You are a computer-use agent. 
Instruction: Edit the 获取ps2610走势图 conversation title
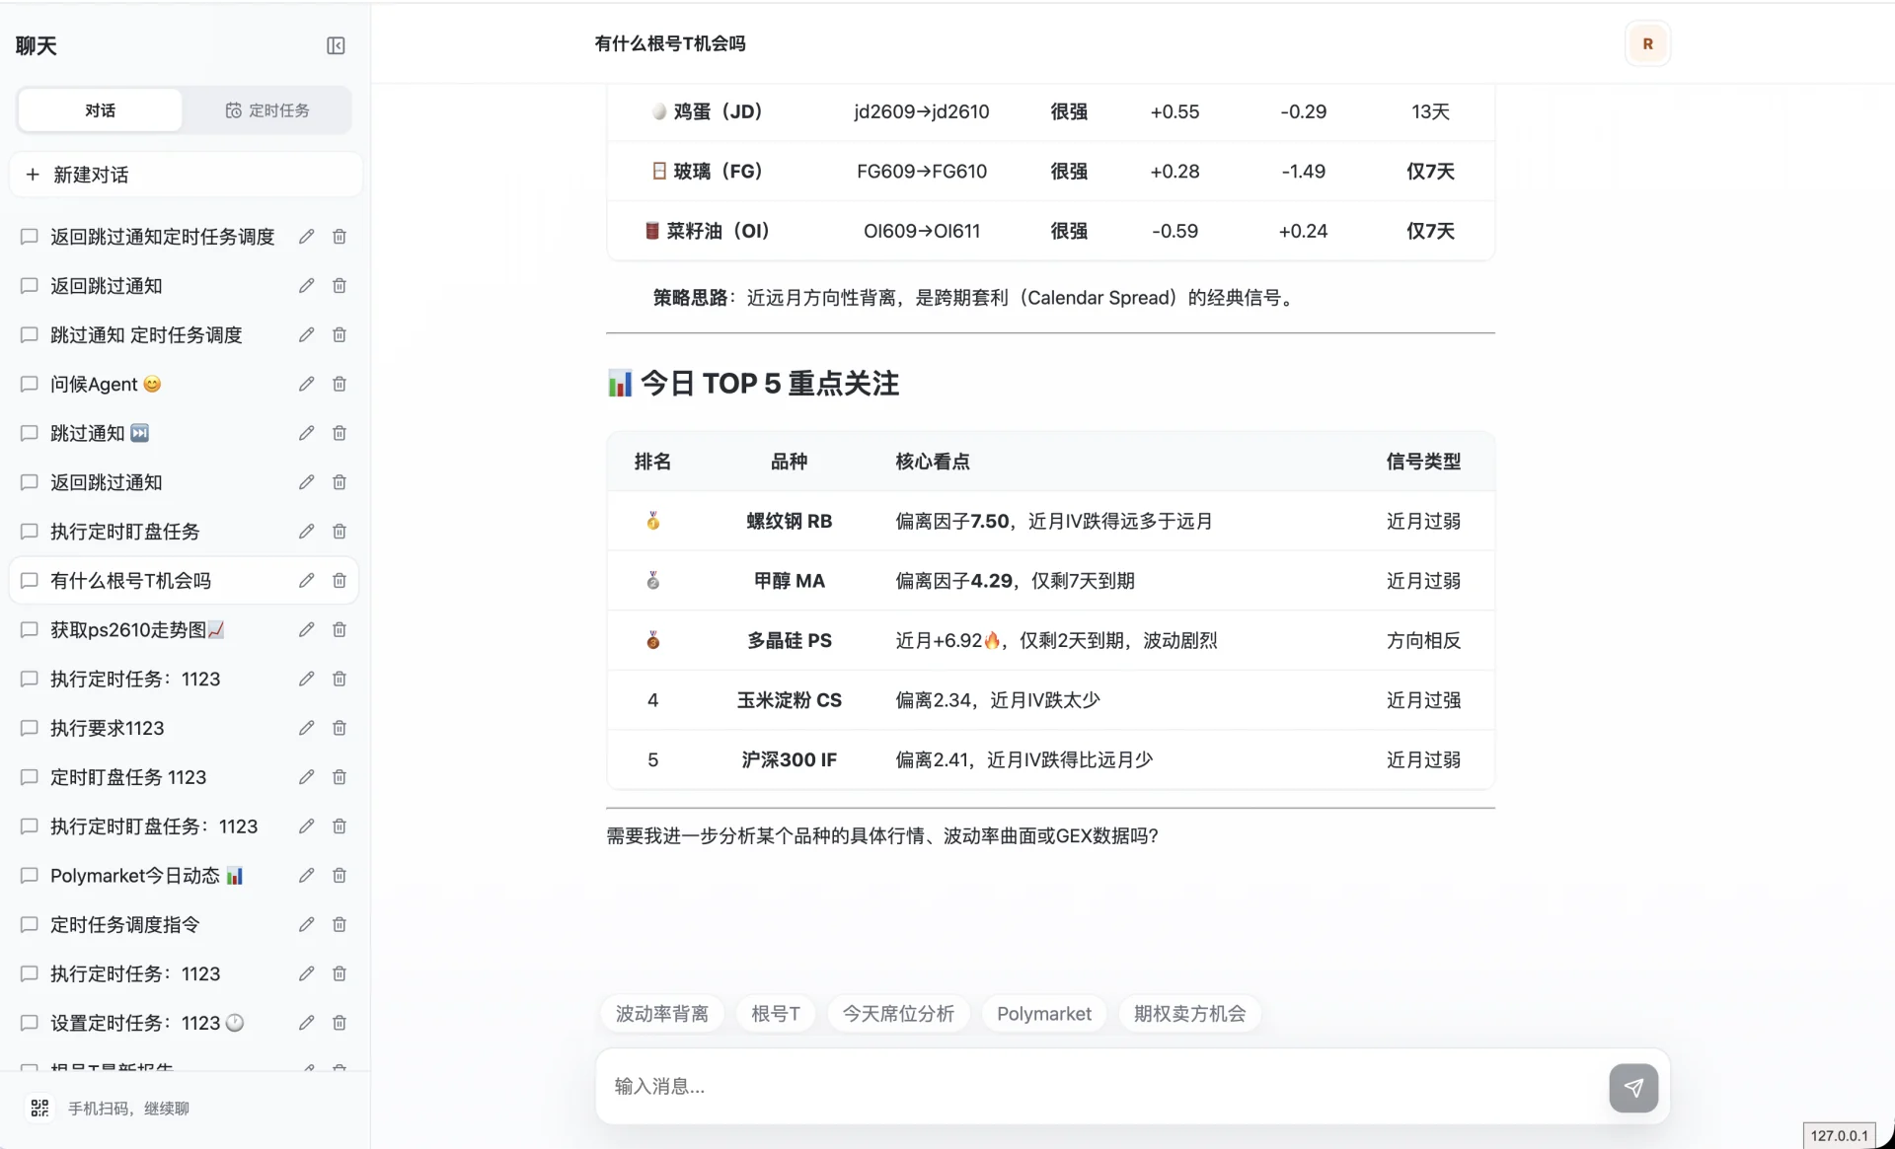(307, 629)
